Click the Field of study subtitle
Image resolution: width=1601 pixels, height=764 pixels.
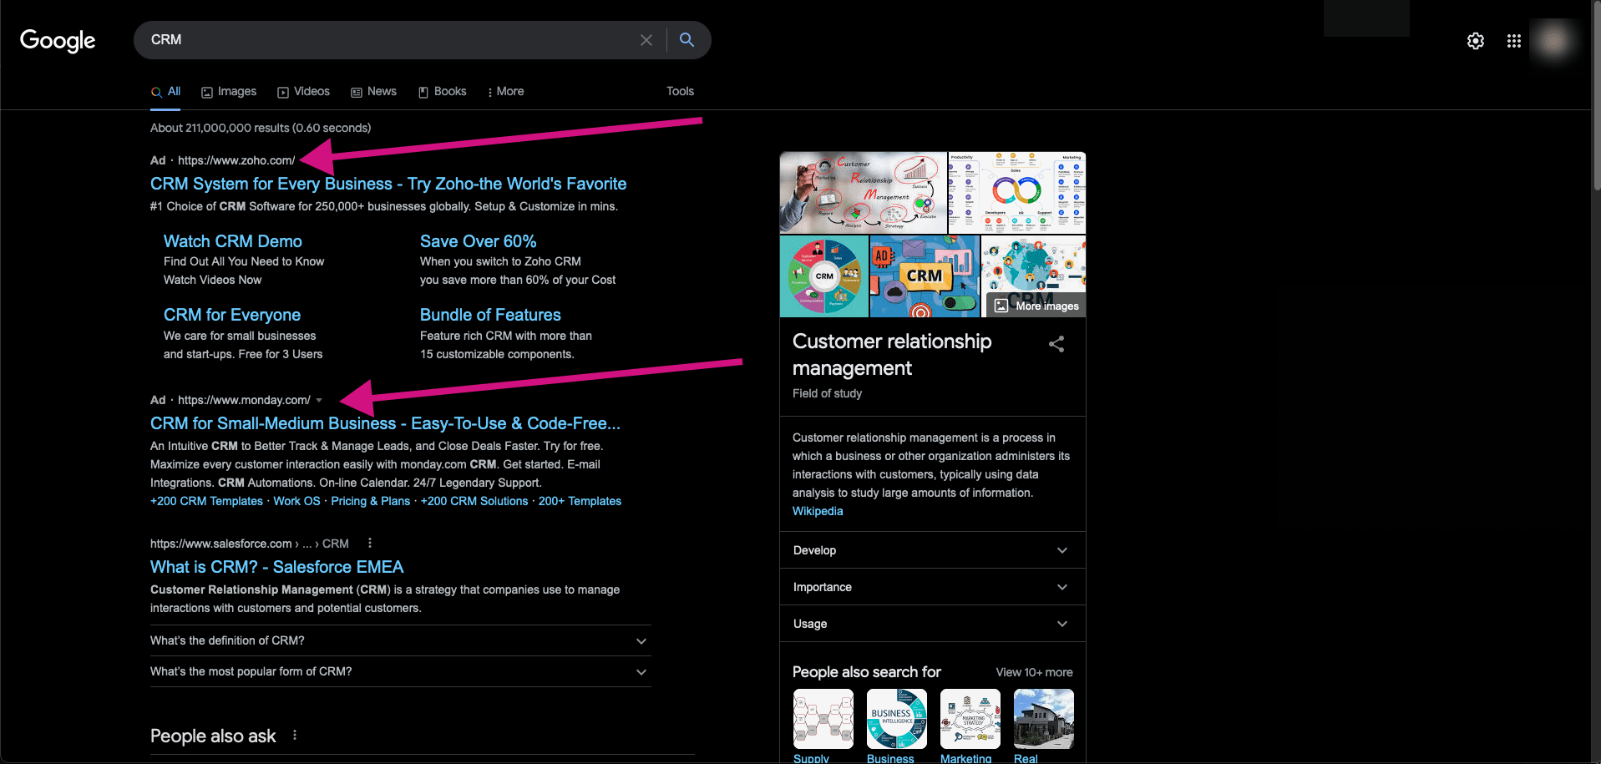(827, 393)
